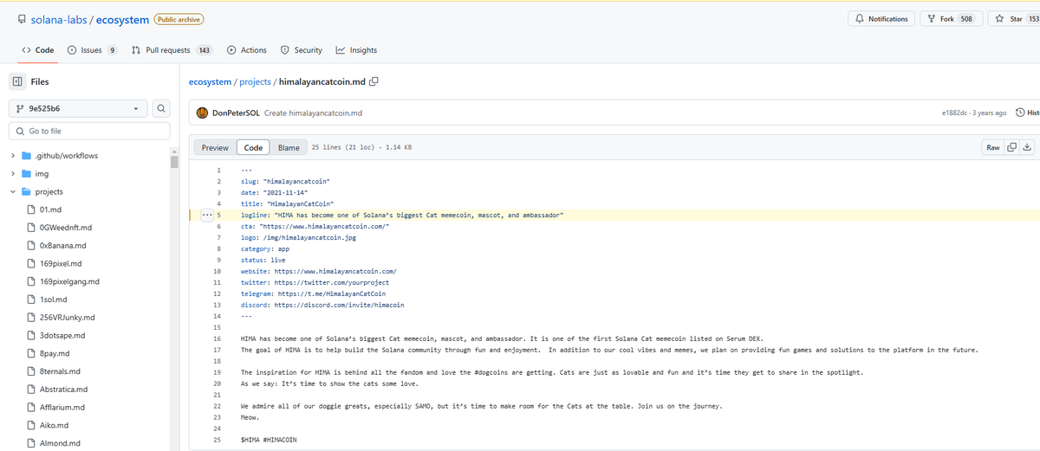Click line number 25
The height and width of the screenshot is (451, 1040).
click(x=219, y=440)
